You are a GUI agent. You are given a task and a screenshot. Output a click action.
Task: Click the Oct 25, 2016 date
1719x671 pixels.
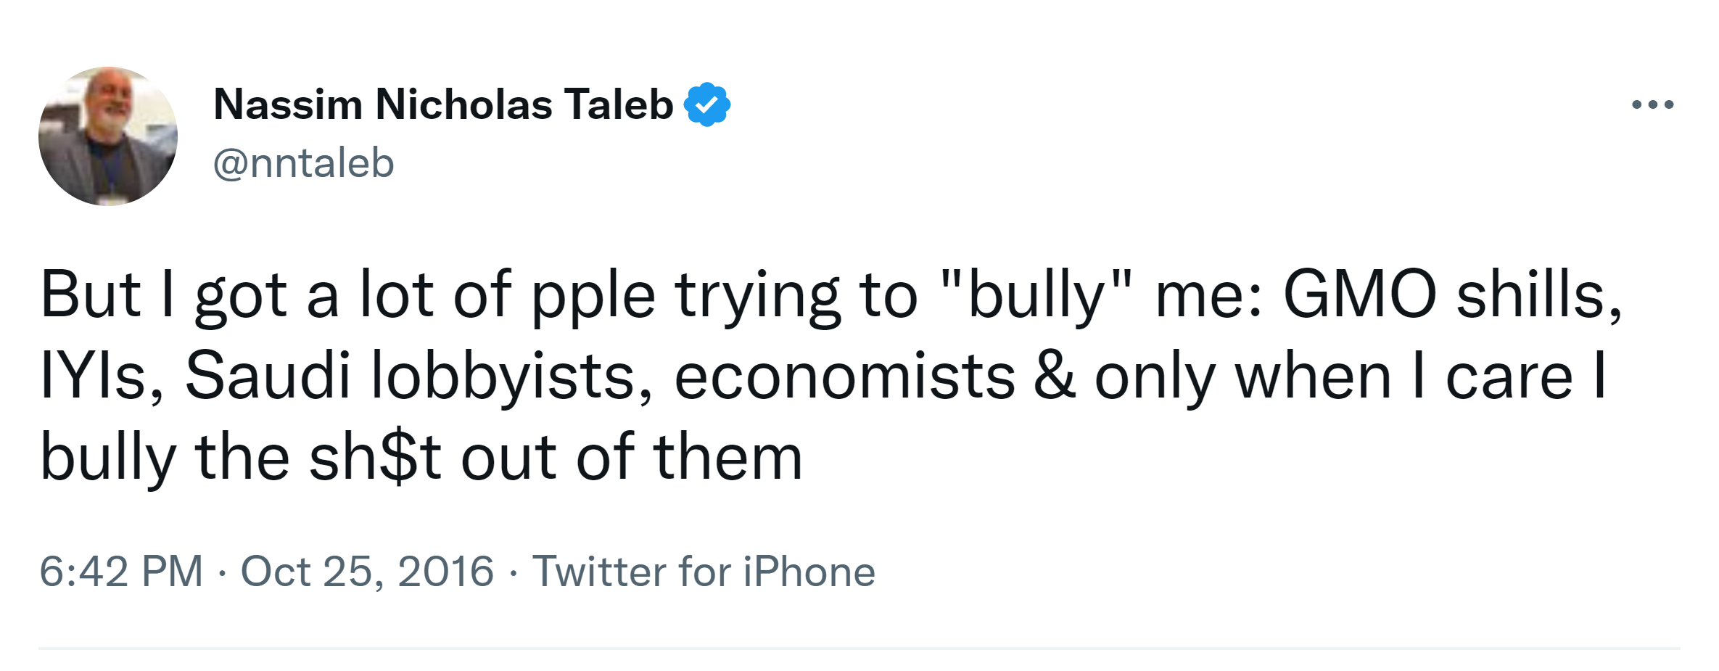tap(367, 572)
